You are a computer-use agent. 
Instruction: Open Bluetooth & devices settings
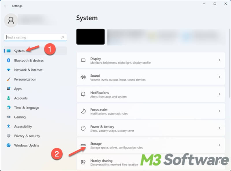pyautogui.click(x=35, y=60)
